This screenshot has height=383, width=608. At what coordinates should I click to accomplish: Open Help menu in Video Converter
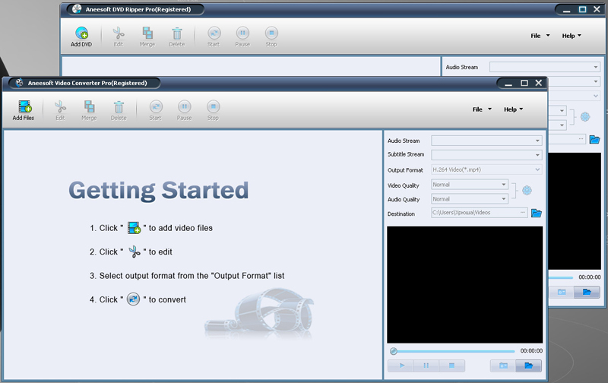click(x=514, y=109)
